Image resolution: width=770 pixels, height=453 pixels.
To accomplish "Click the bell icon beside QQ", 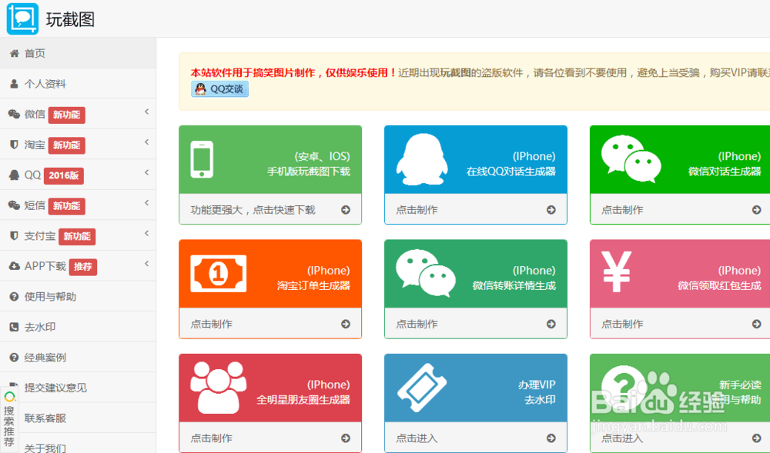I will [14, 175].
